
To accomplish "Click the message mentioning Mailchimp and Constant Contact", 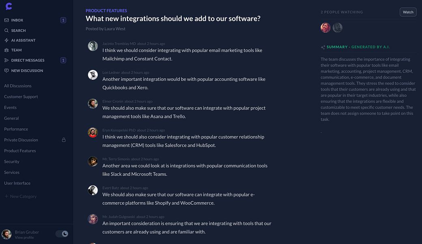I will pos(182,54).
